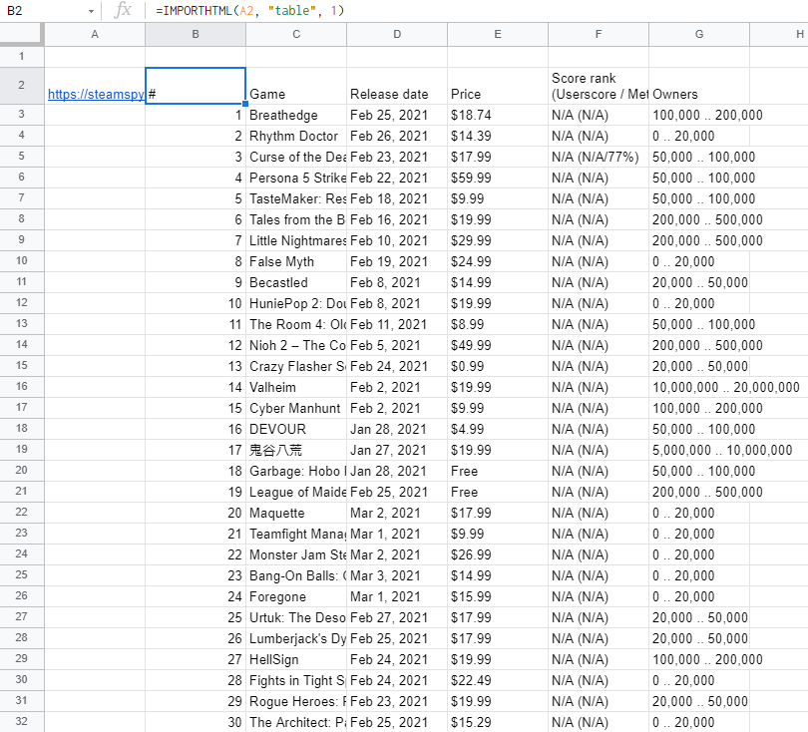Click the 'False Myth' cell
808x732 pixels.
[x=296, y=261]
